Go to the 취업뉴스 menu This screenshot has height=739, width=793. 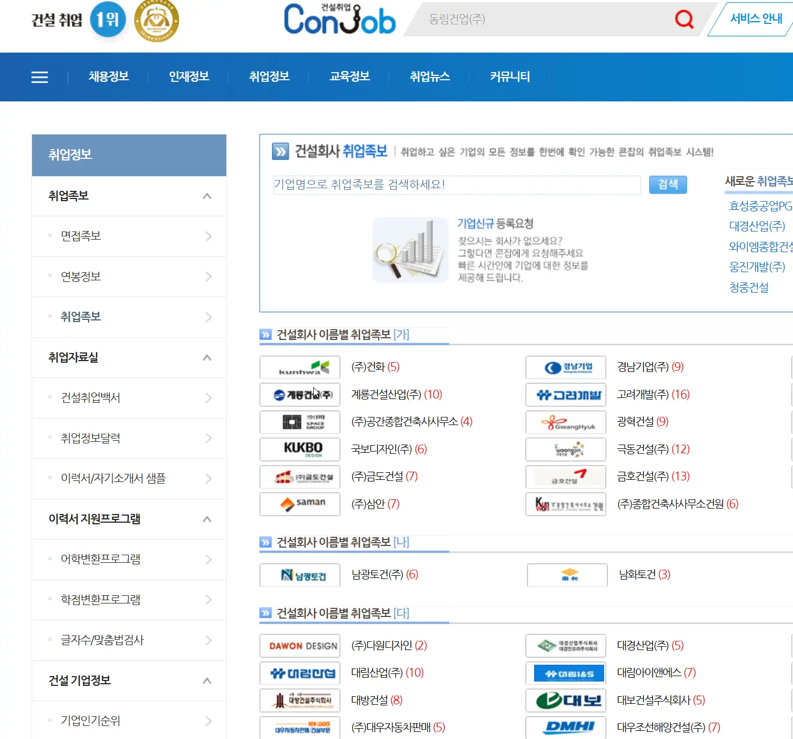[x=430, y=76]
